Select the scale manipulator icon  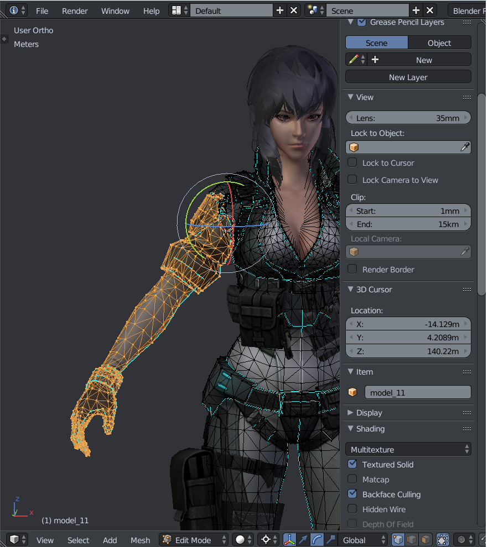(x=330, y=540)
